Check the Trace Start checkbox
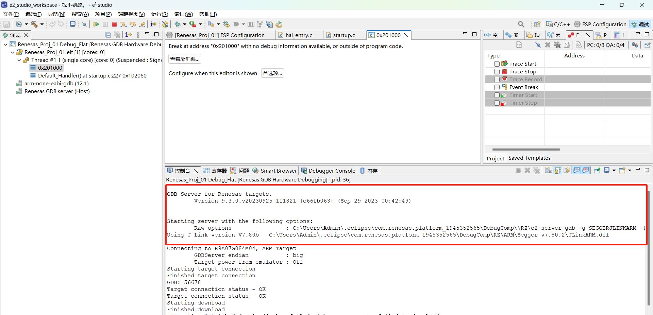 tap(497, 64)
